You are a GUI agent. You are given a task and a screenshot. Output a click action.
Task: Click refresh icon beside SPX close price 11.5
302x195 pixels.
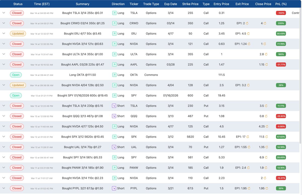(x=267, y=137)
